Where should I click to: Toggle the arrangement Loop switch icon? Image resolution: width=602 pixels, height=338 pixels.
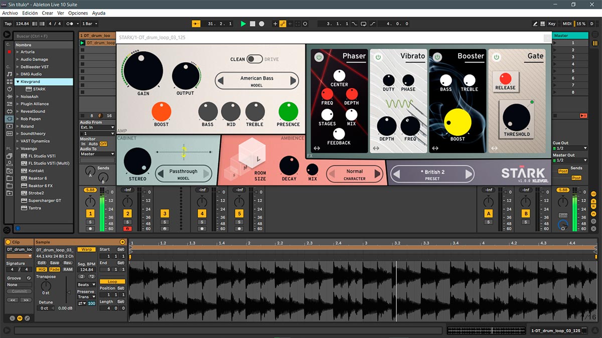364,24
